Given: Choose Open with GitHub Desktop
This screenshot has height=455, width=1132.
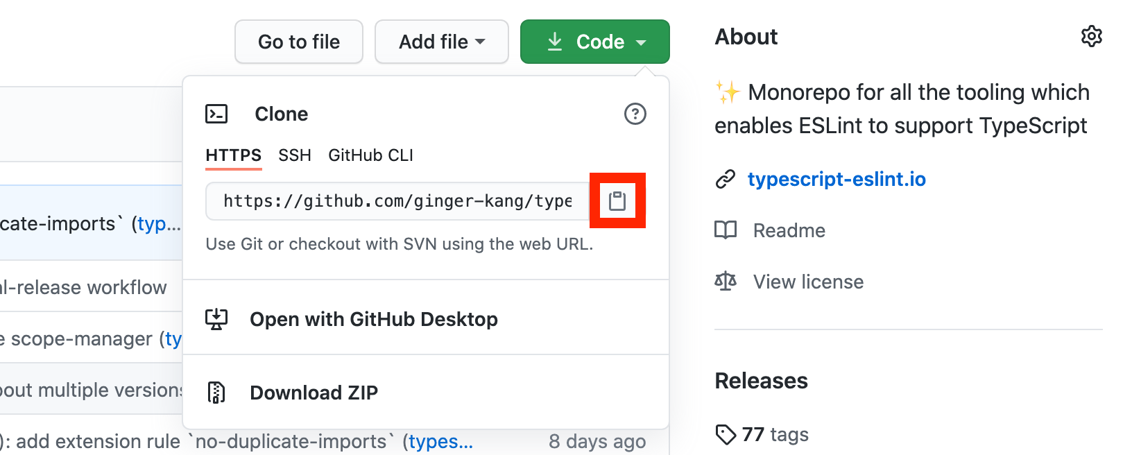Looking at the screenshot, I should [x=374, y=319].
